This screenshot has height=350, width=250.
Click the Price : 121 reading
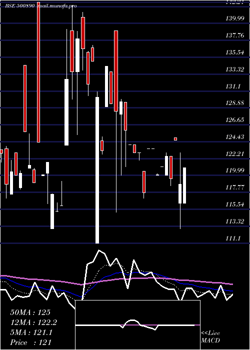pyautogui.click(x=31, y=342)
